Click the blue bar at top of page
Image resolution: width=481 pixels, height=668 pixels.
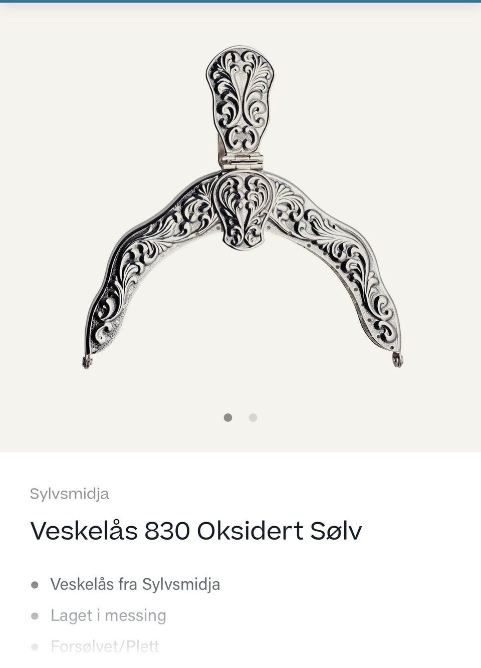pos(241,2)
